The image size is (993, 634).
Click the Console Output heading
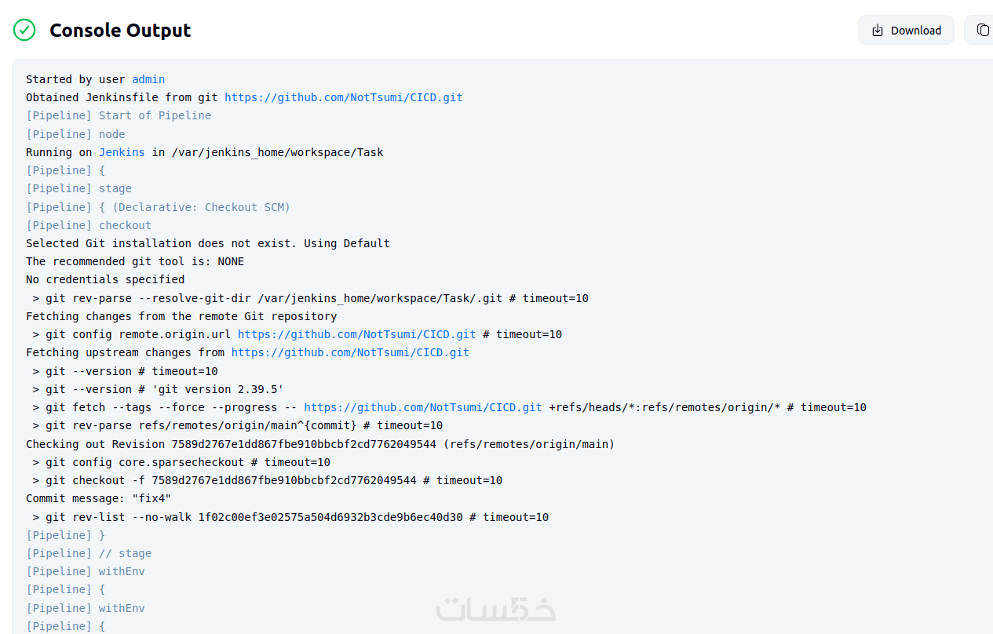120,31
